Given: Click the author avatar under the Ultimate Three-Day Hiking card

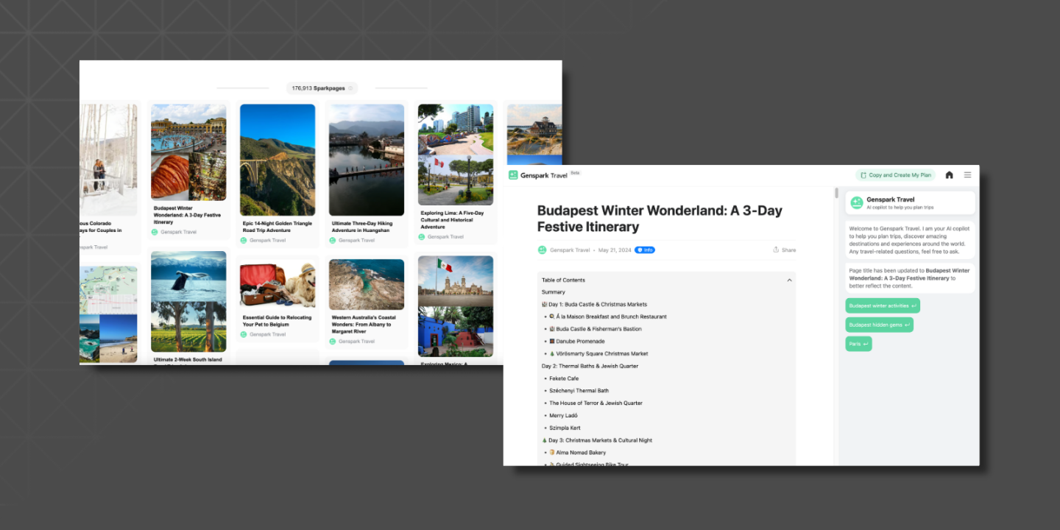Looking at the screenshot, I should coord(333,240).
